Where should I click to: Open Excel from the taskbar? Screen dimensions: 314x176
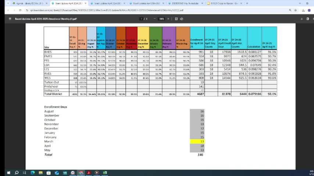click(105, 172)
